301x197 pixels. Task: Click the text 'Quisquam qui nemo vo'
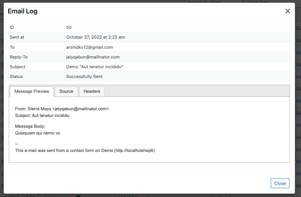[38, 133]
